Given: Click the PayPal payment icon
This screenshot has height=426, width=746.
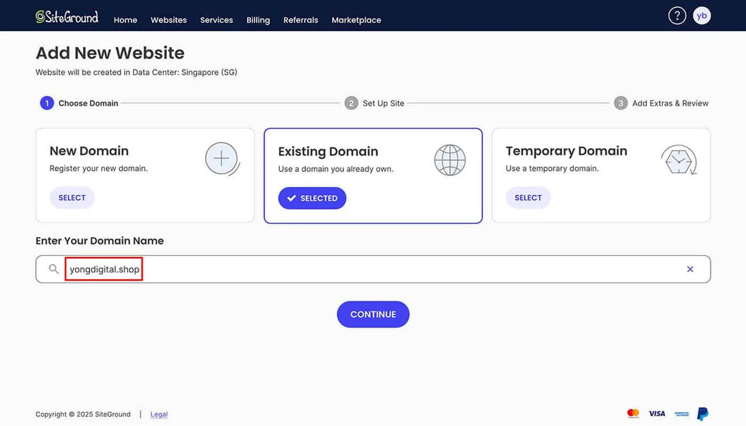Looking at the screenshot, I should click(702, 413).
